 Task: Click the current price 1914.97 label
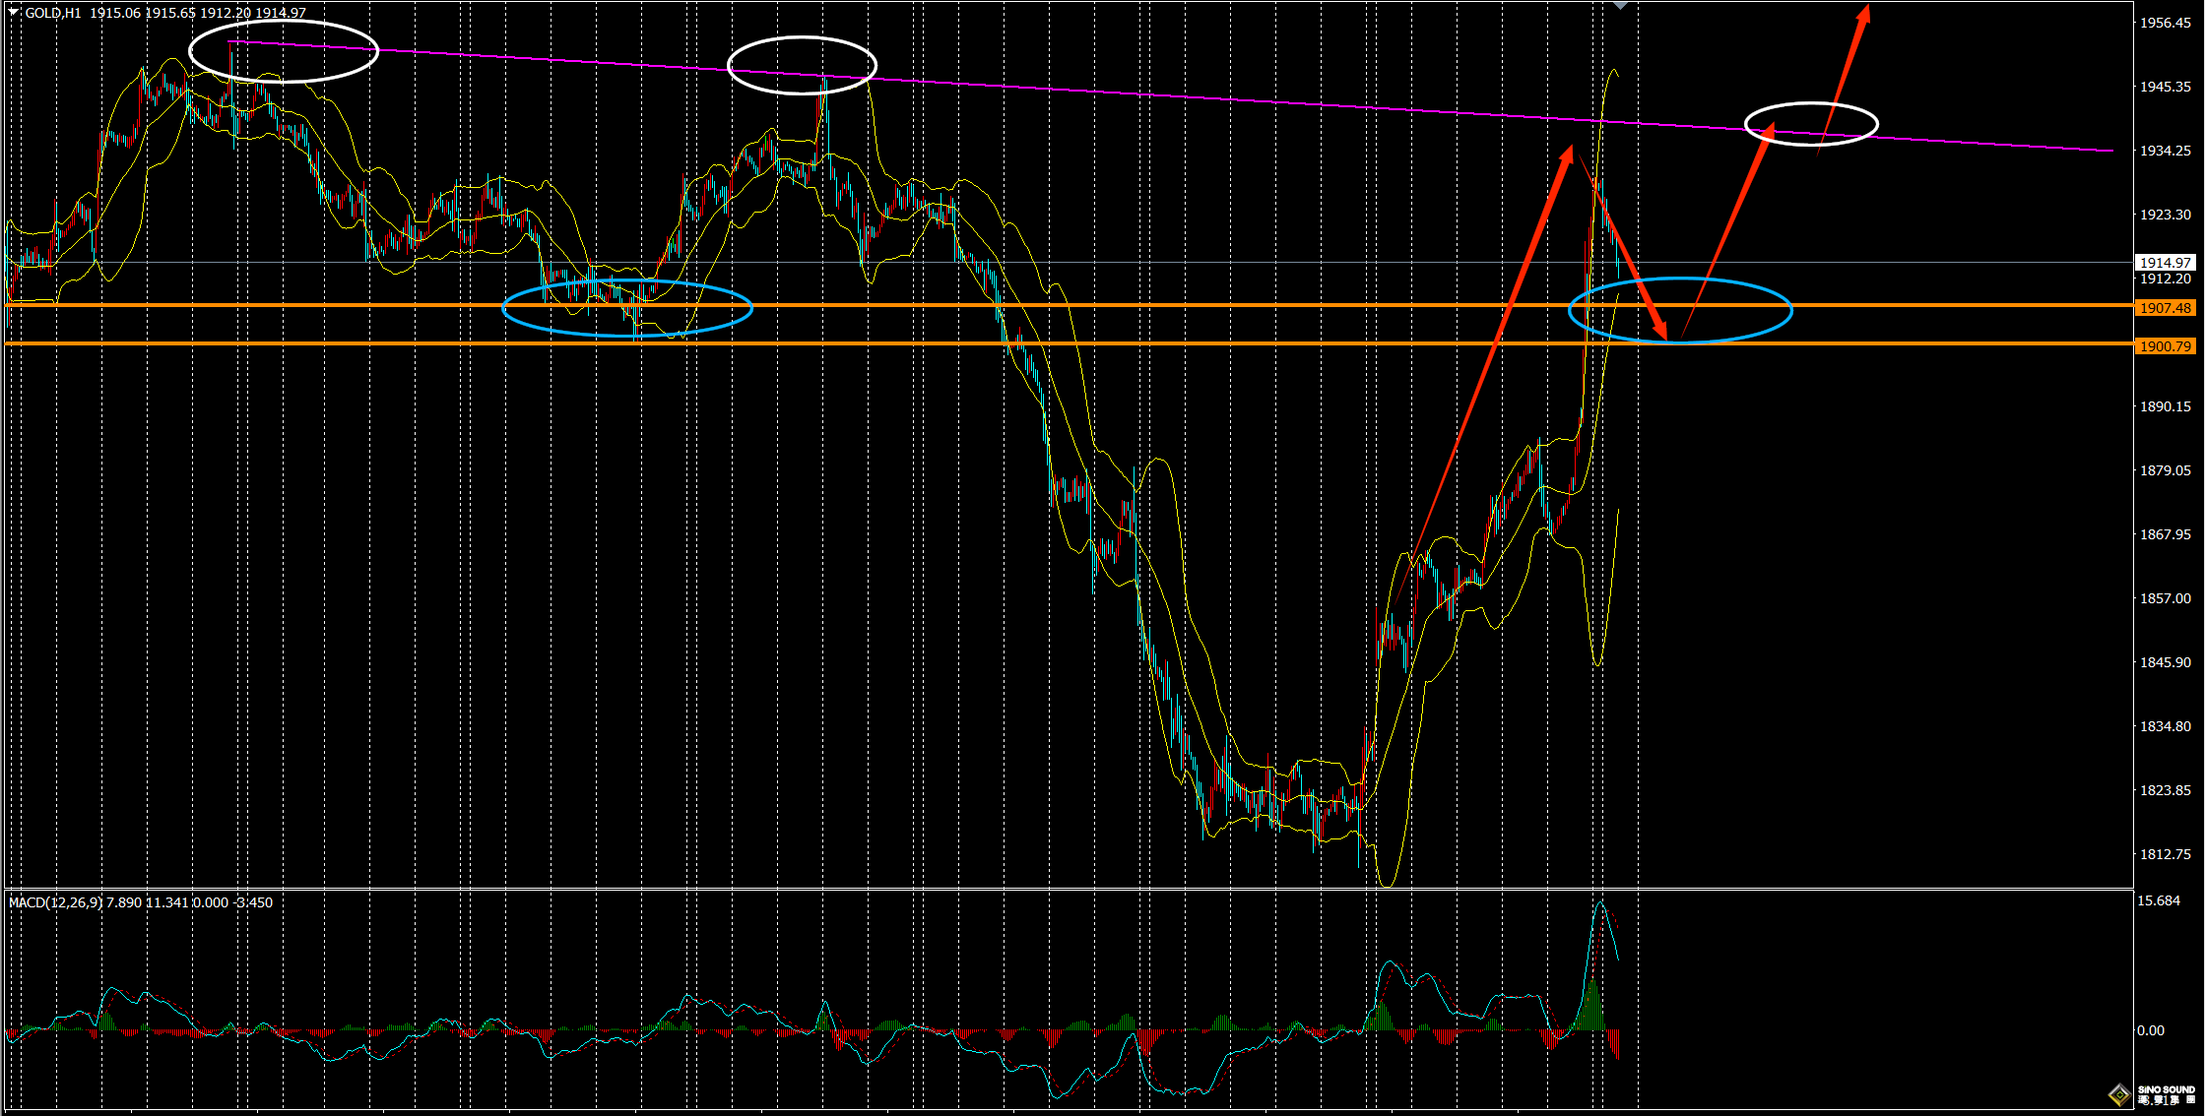(x=2165, y=263)
